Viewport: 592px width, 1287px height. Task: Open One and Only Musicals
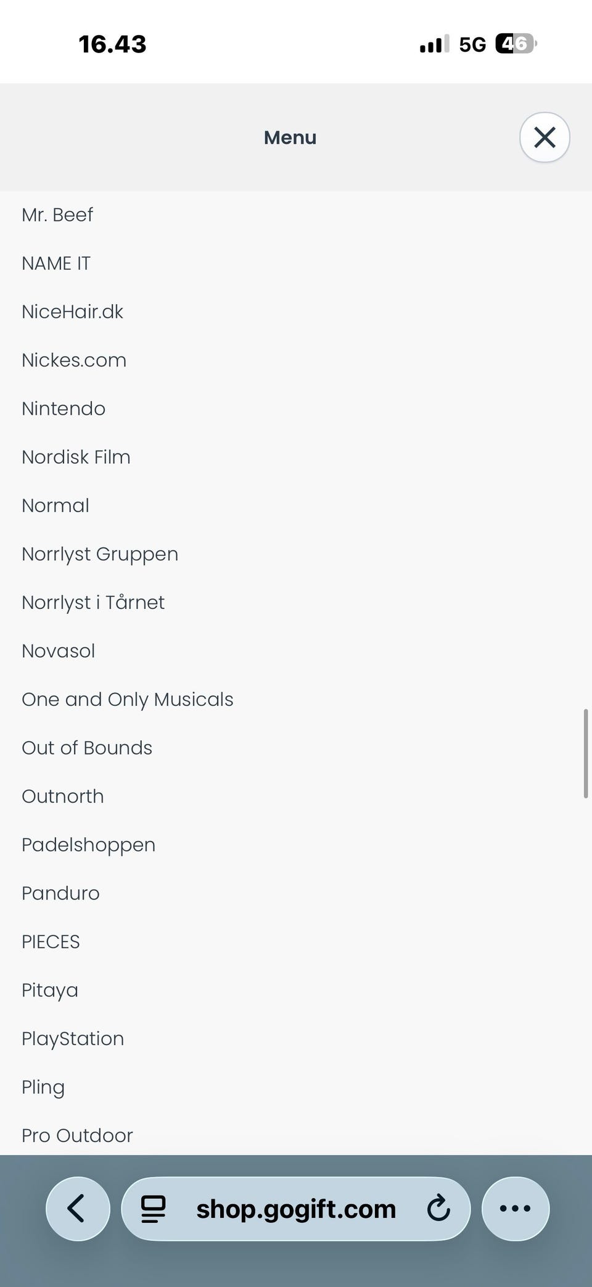click(128, 699)
